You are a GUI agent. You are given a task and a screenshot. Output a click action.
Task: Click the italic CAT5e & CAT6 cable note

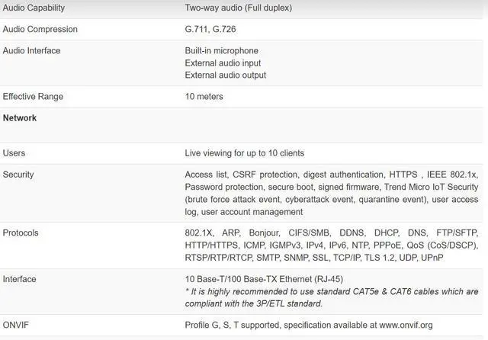pyautogui.click(x=332, y=297)
